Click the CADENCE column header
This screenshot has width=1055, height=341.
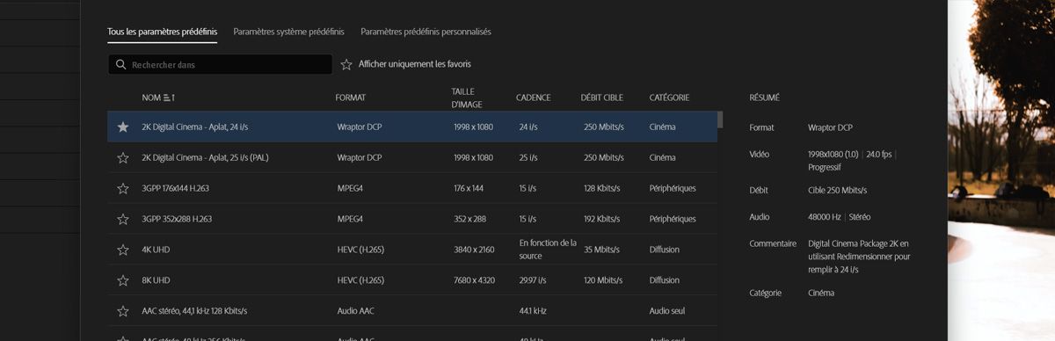coord(535,98)
